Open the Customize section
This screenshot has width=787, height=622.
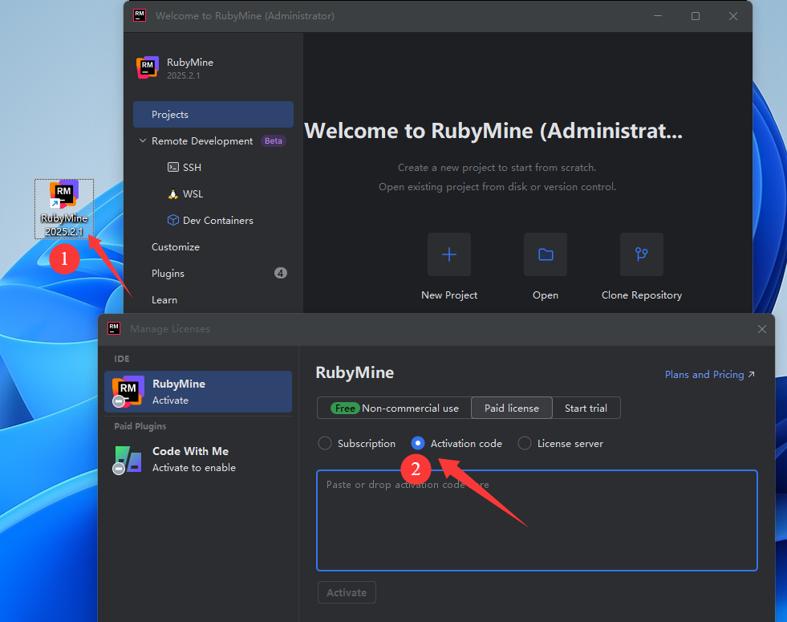[x=175, y=247]
